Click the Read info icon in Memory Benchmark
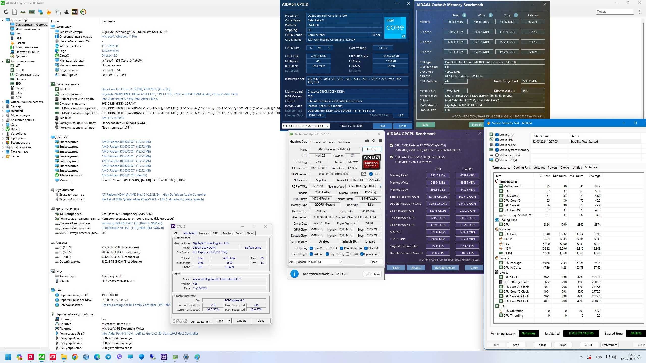 point(464,15)
